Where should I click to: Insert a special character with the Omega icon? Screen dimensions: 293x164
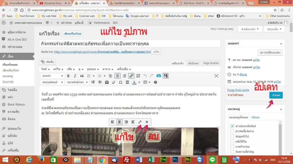pos(120,82)
